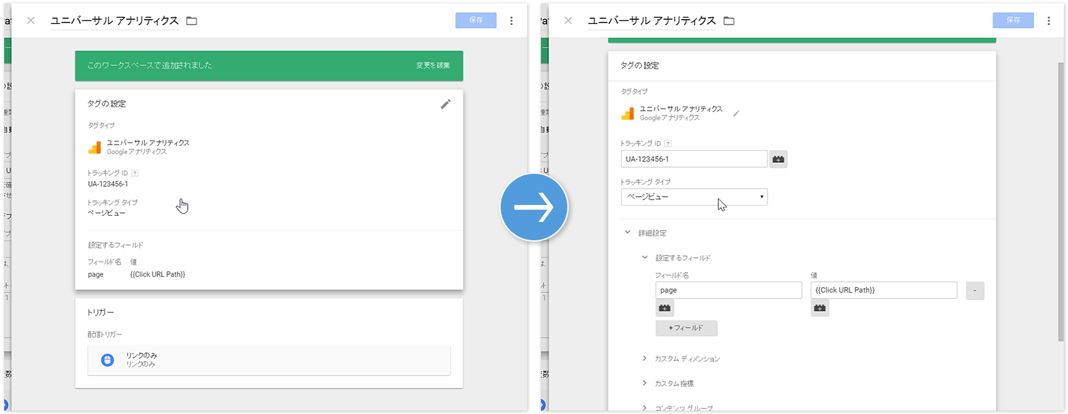Click the 保存 button in left panel

point(476,20)
